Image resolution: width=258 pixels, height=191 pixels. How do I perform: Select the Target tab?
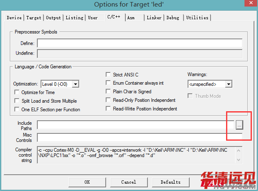coord(34,18)
